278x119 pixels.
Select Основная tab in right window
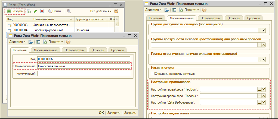pos(156,18)
